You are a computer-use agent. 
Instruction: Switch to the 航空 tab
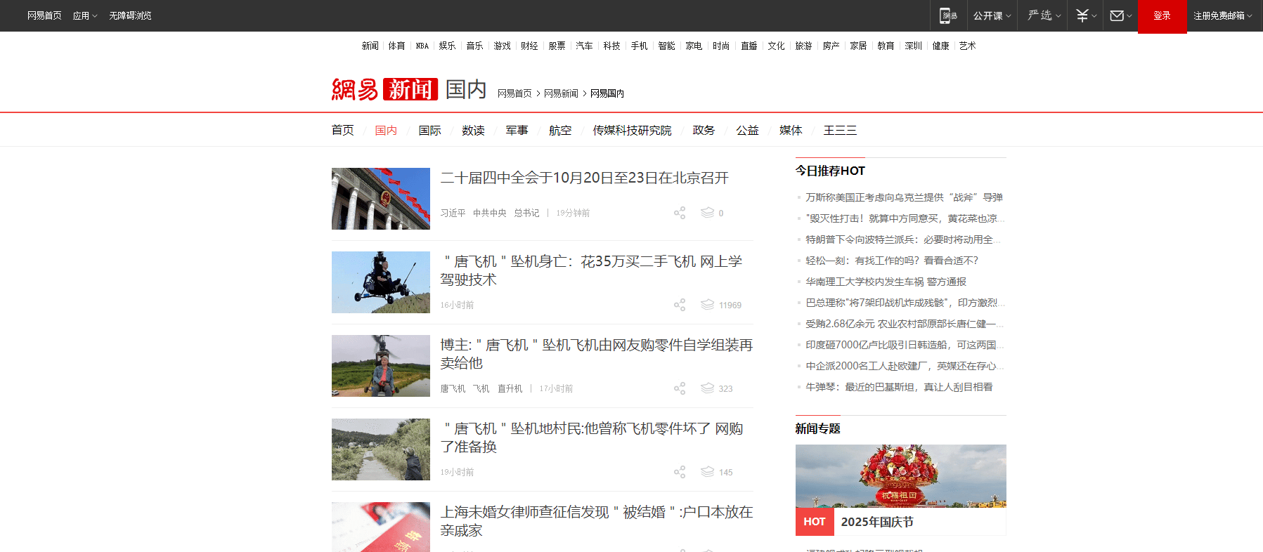click(x=560, y=130)
